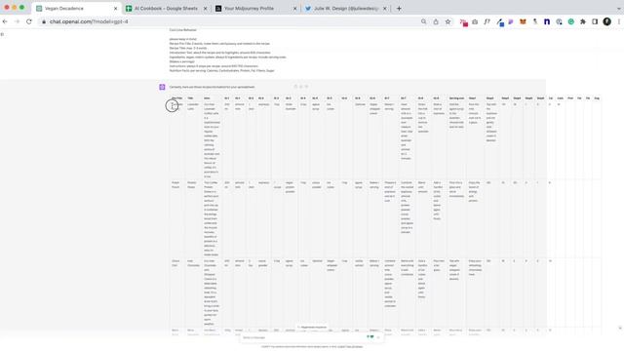Copy the ChatGPT response with clipboard icon
This screenshot has width=624, height=351.
[x=295, y=87]
